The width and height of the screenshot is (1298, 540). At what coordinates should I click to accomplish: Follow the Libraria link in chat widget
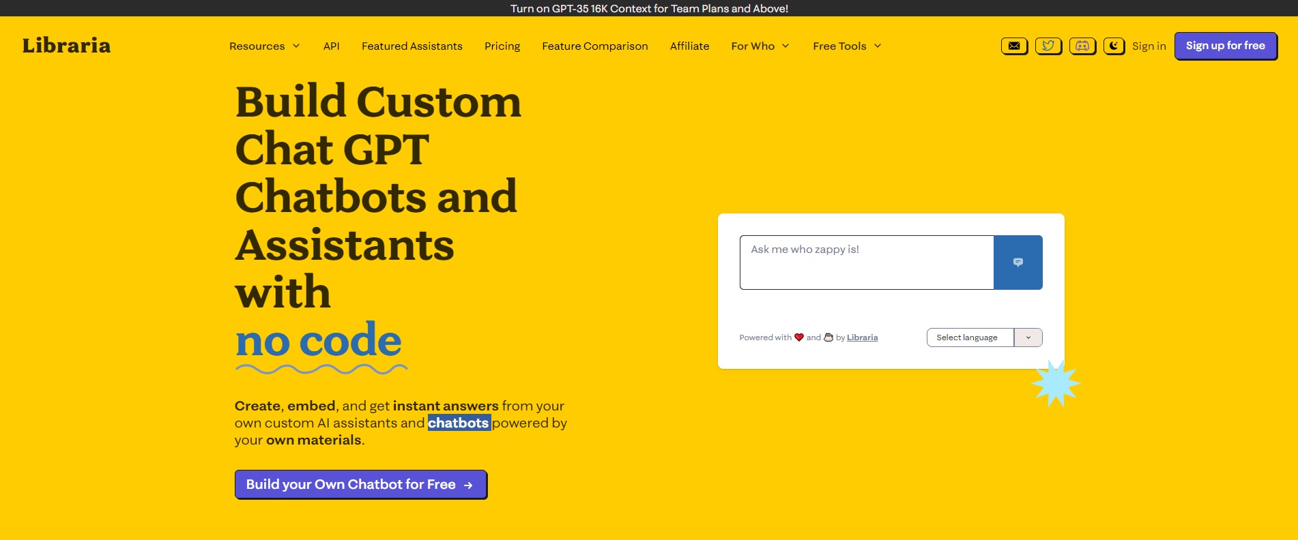click(x=862, y=337)
